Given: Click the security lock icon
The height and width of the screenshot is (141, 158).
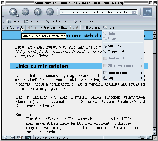Looking at the screenshot, I should coord(149,137).
